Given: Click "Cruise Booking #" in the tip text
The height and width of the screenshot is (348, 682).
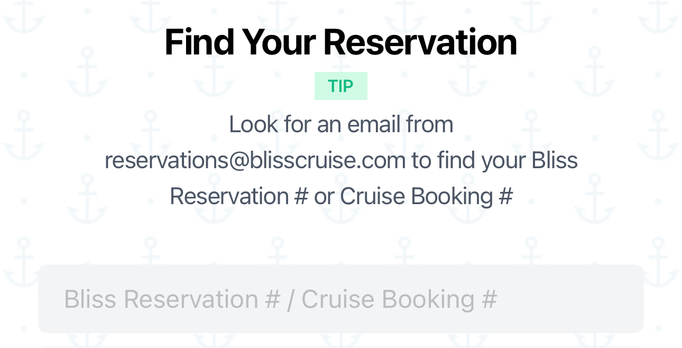Looking at the screenshot, I should [426, 196].
